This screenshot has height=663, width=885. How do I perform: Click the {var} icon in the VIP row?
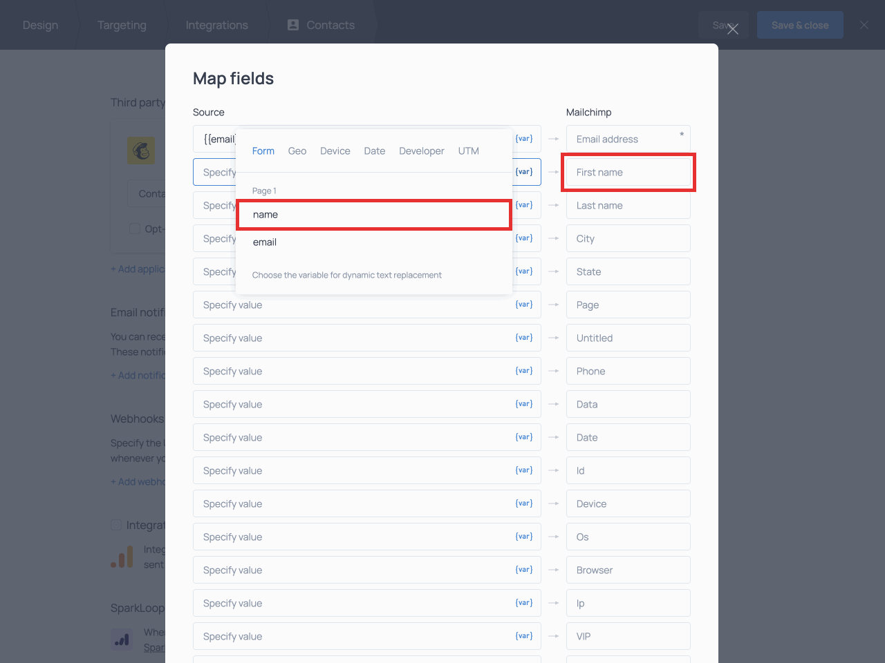(x=524, y=636)
